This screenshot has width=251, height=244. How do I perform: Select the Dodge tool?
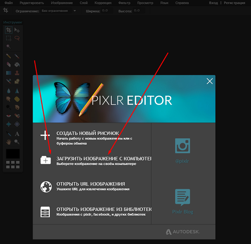[9, 107]
